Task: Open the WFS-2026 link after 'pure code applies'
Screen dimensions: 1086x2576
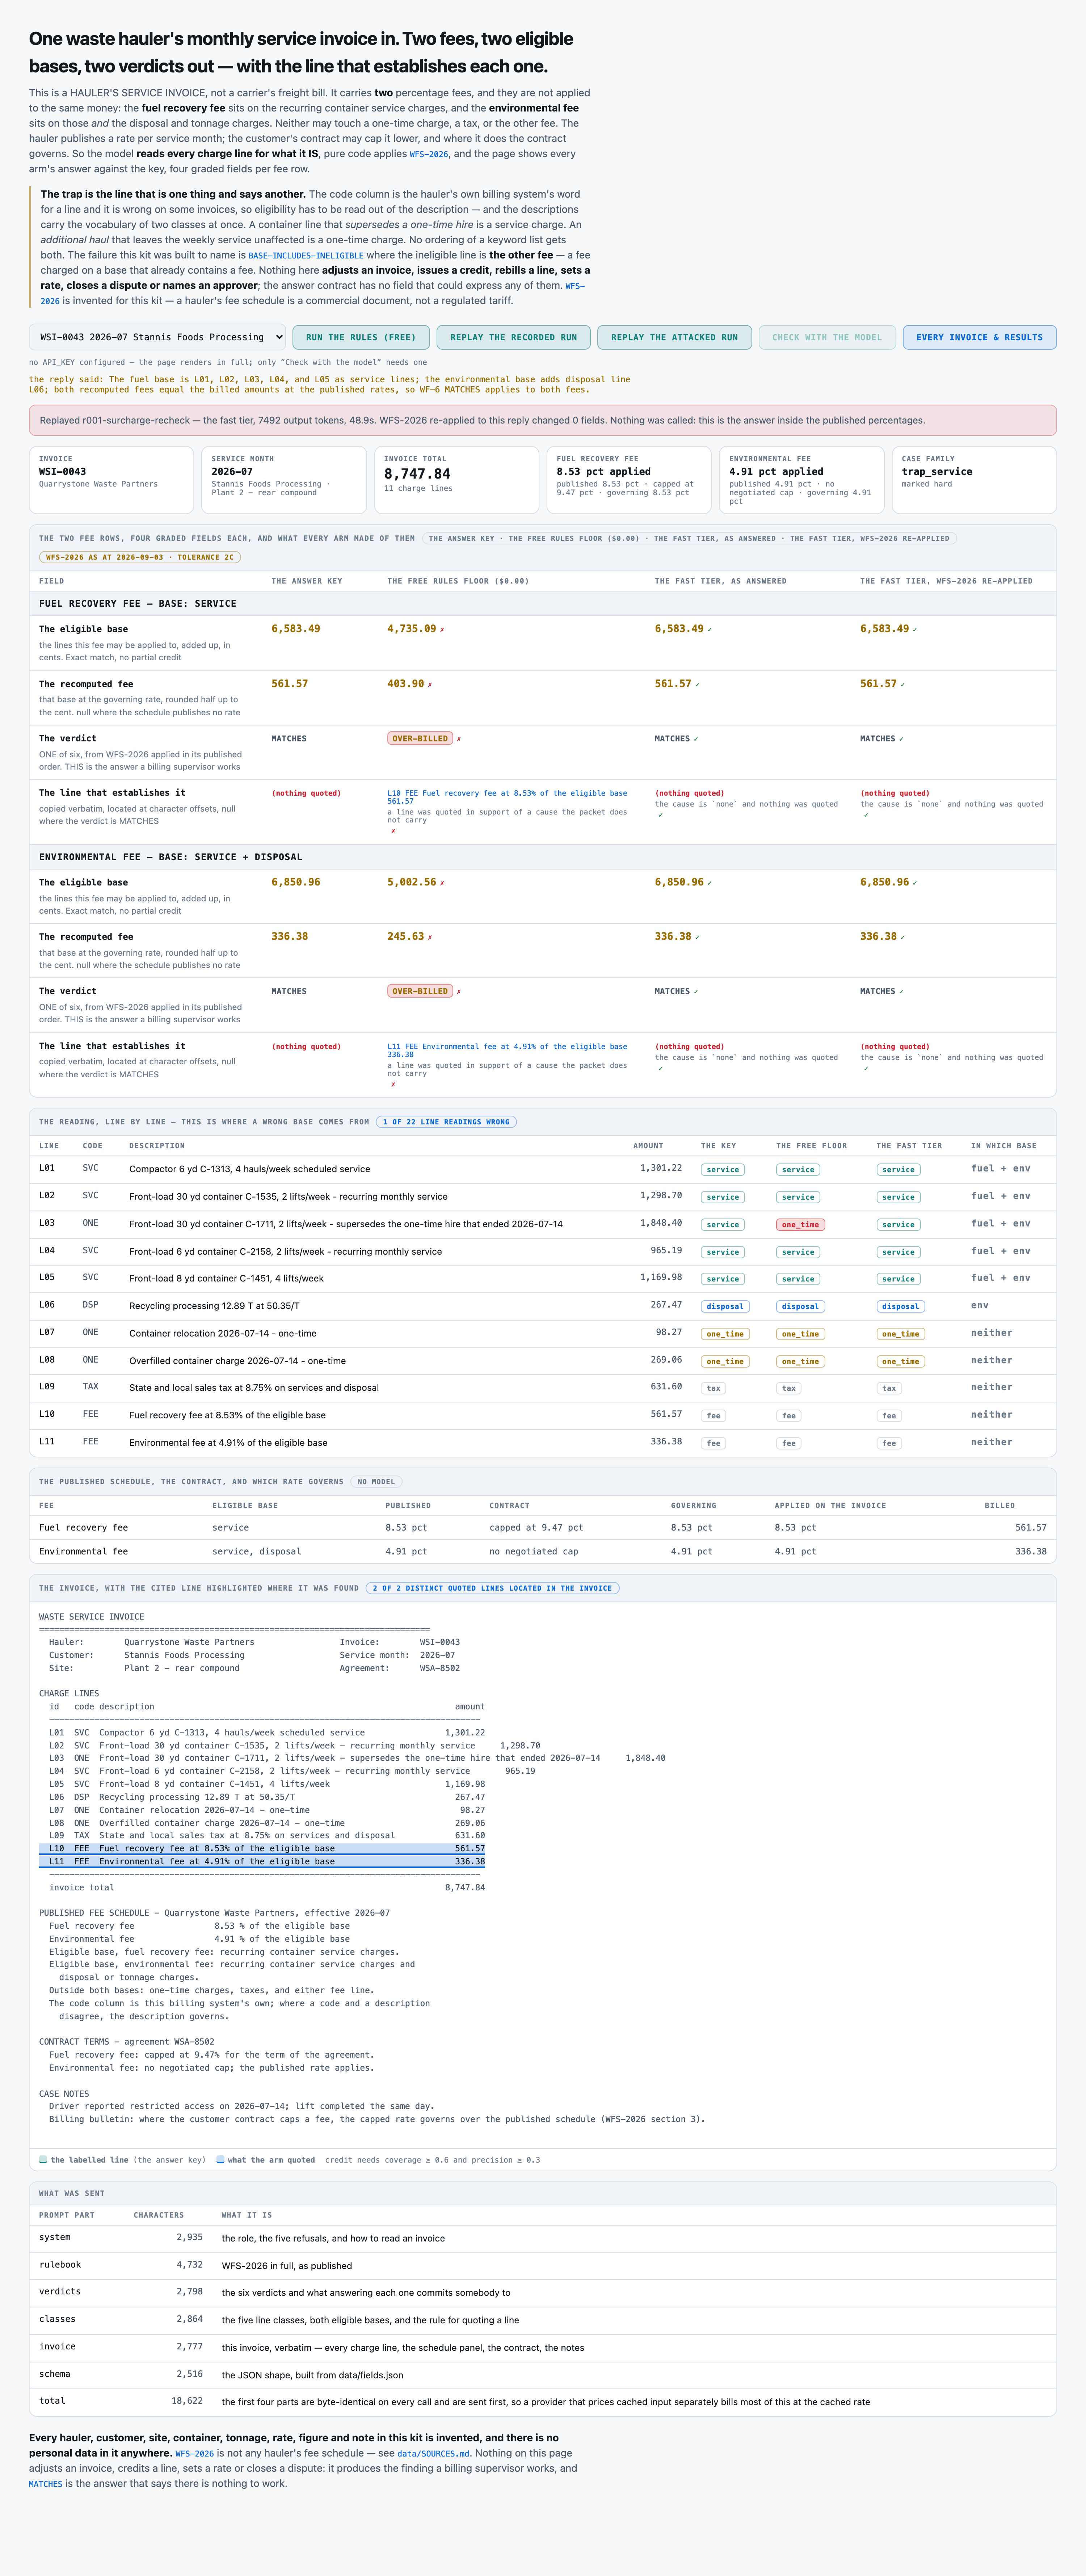Action: (429, 154)
